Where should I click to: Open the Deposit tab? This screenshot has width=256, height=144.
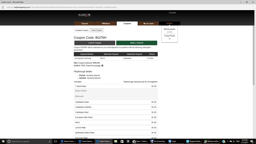(85, 23)
